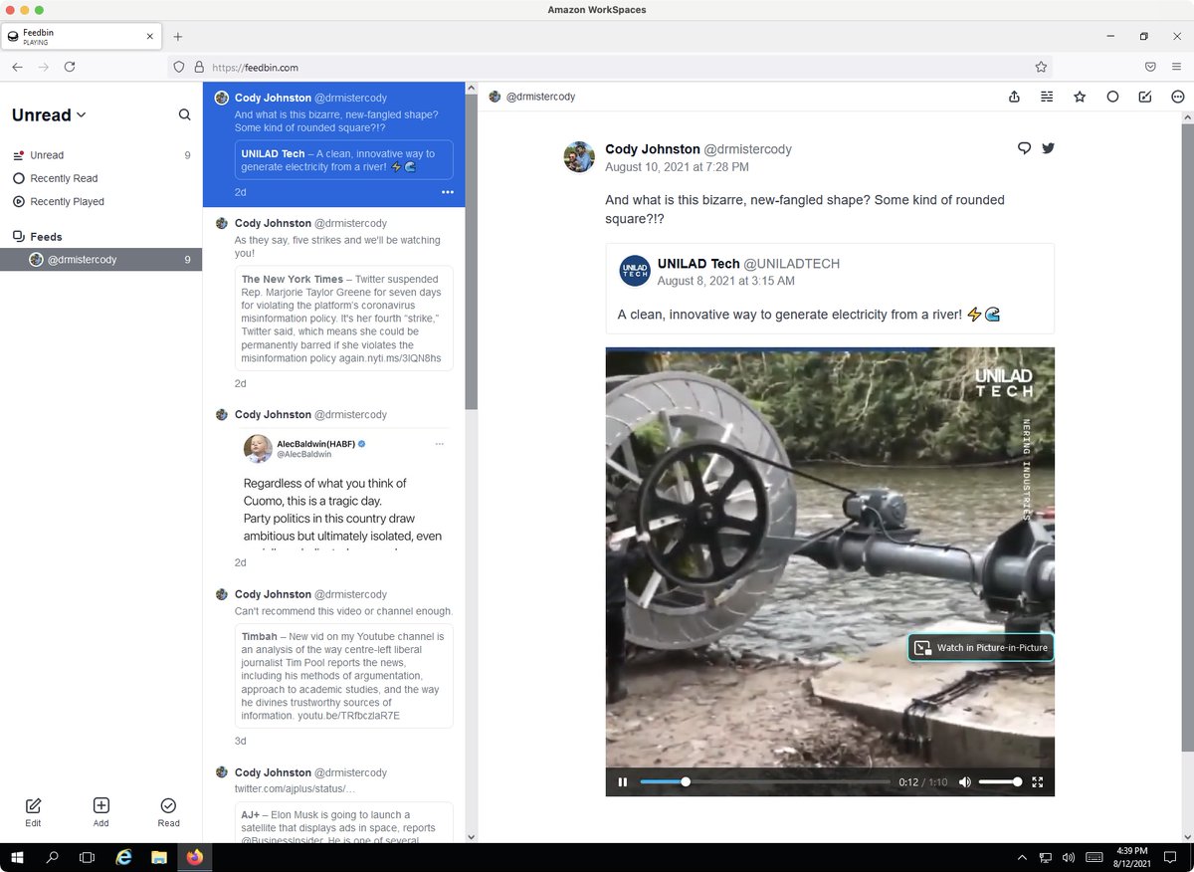Mark all as Read button
Viewport: 1194px width, 872px height.
coord(168,812)
